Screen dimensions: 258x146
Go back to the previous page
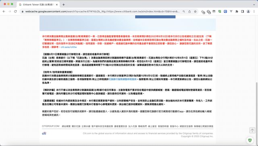[4, 12]
